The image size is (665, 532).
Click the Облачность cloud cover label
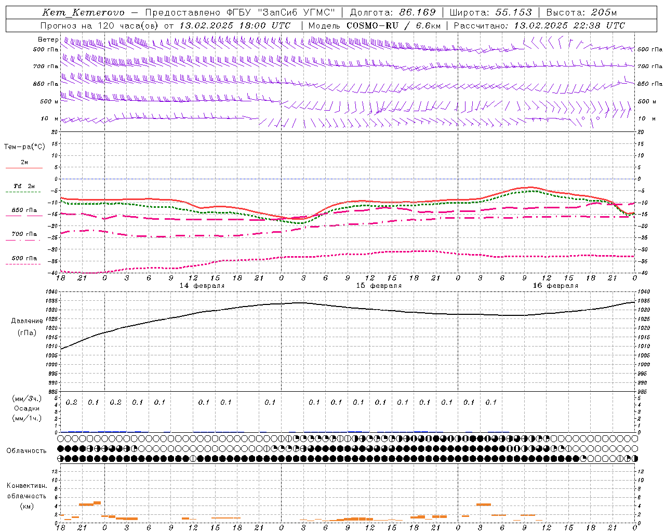pyautogui.click(x=26, y=451)
